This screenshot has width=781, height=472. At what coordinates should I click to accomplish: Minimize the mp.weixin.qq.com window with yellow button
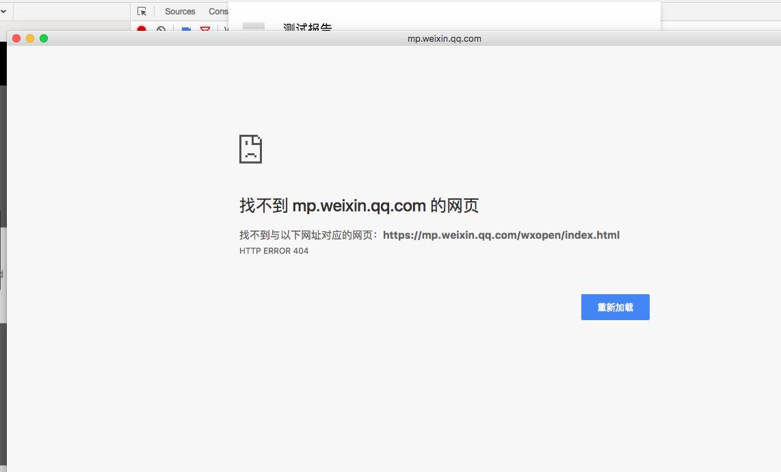(30, 38)
